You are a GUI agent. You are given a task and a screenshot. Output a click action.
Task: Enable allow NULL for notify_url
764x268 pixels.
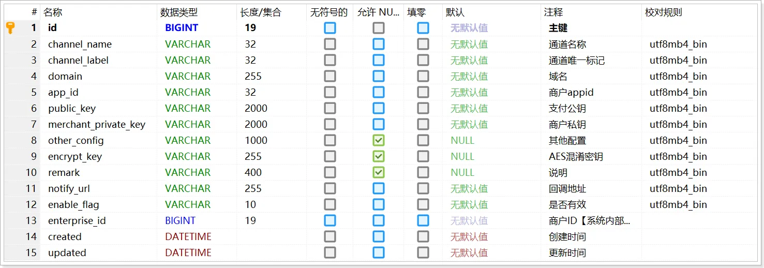coord(379,188)
